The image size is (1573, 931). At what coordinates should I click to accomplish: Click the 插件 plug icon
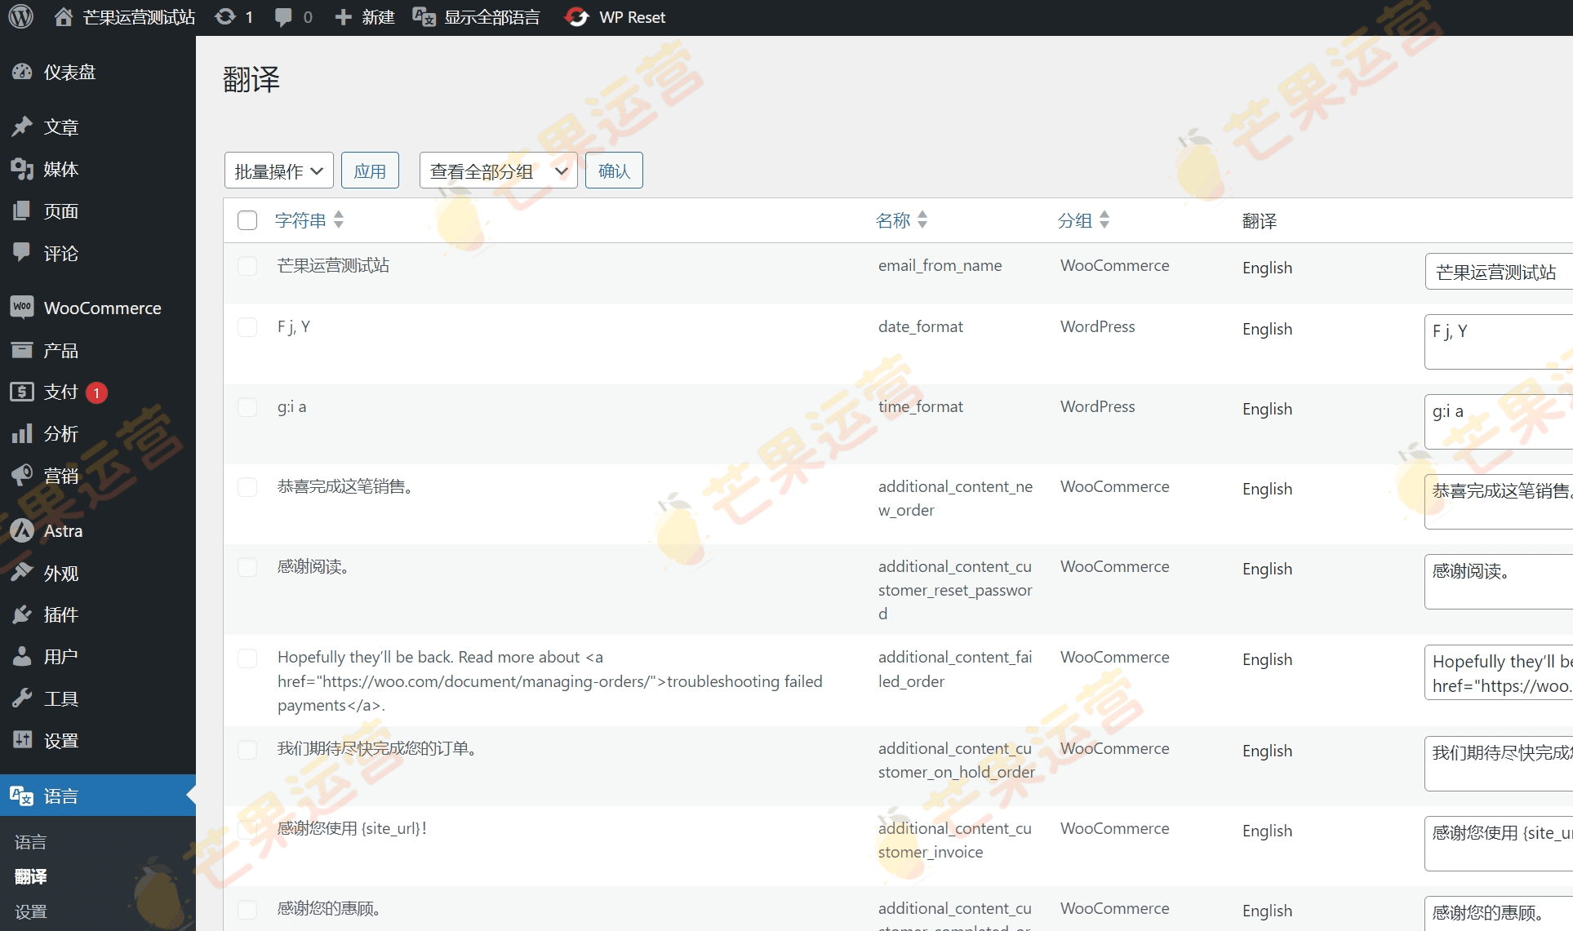click(22, 614)
